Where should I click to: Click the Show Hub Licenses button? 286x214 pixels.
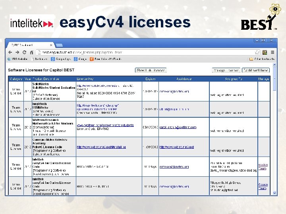pyautogui.click(x=151, y=70)
